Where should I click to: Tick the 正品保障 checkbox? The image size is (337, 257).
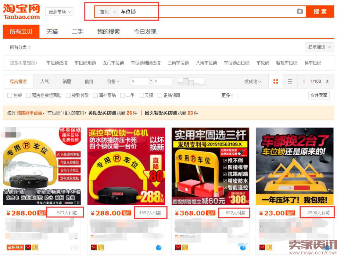(160, 96)
